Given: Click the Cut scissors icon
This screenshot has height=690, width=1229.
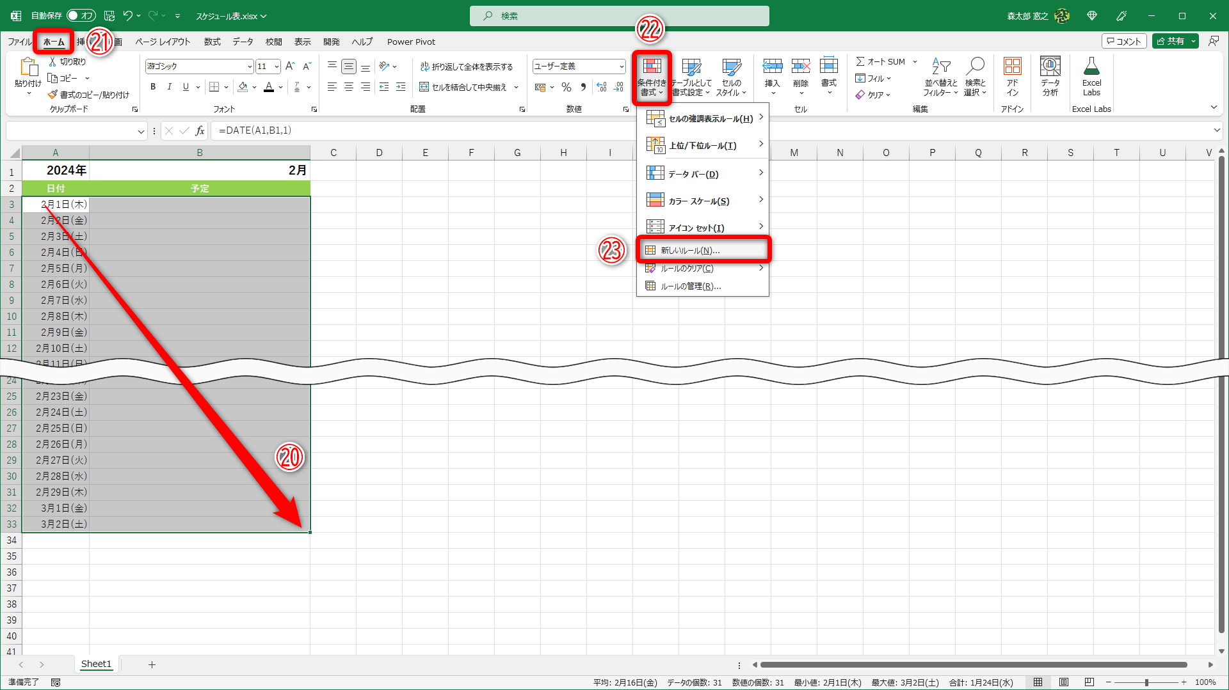Looking at the screenshot, I should pyautogui.click(x=53, y=61).
